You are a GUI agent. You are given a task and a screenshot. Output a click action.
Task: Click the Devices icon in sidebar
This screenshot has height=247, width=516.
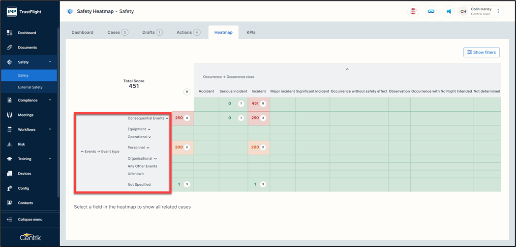pyautogui.click(x=9, y=173)
